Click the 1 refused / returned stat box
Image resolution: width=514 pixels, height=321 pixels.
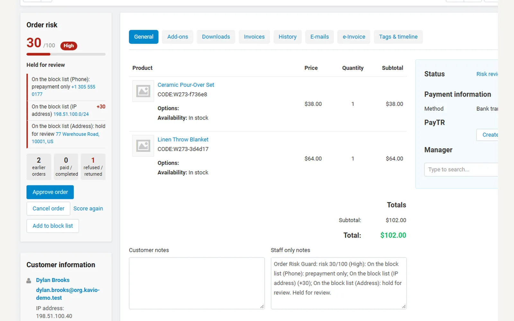[x=93, y=167]
